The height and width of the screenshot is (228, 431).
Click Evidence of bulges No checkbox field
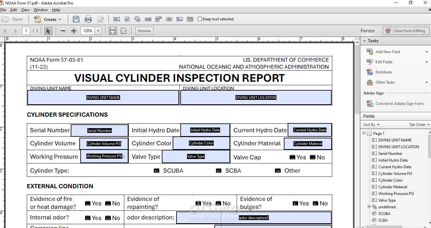coord(316,204)
